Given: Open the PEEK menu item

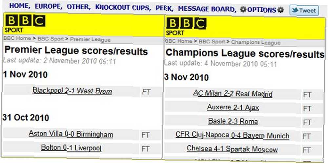Looking at the screenshot, I should (164, 9).
